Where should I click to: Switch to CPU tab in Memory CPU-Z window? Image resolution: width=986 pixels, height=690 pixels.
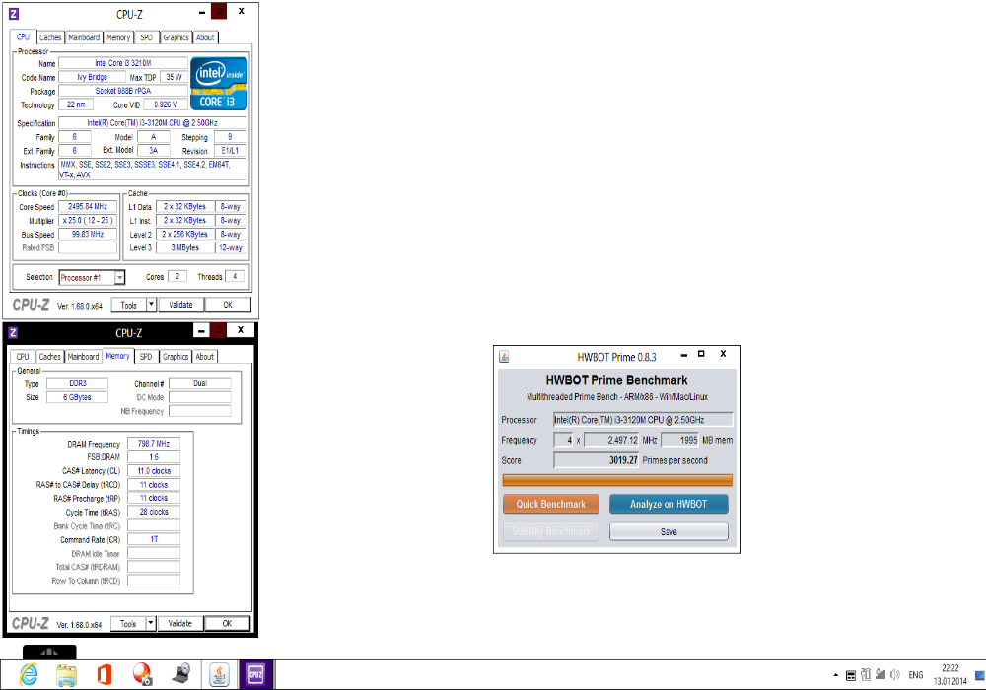pos(23,356)
